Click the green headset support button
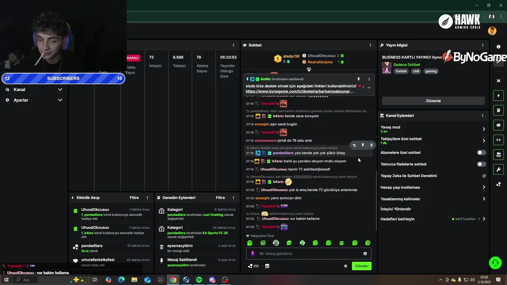This screenshot has width=507, height=285. tap(495, 262)
